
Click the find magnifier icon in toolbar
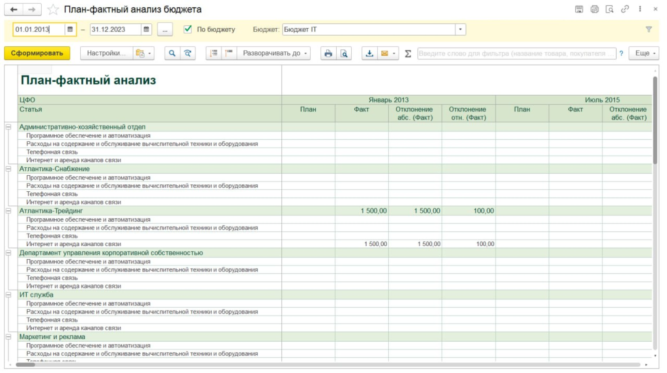(172, 53)
